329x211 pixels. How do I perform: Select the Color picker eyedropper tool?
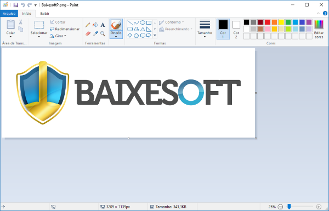pyautogui.click(x=95, y=33)
